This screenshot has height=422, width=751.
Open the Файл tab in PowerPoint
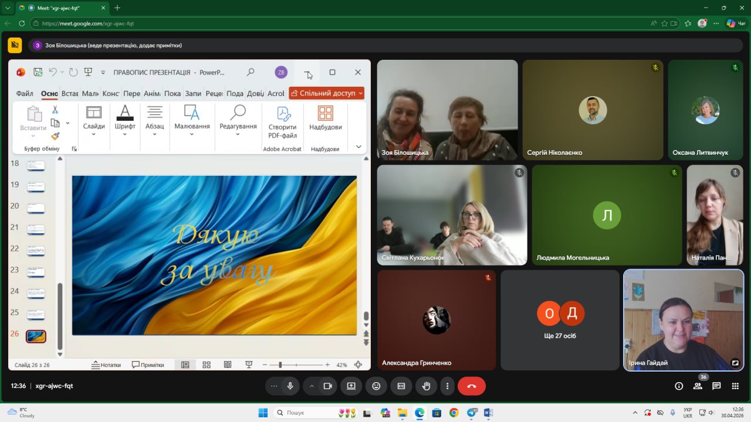(25, 93)
